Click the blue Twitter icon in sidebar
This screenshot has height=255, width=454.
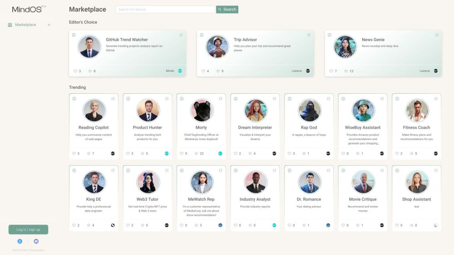coord(20,241)
